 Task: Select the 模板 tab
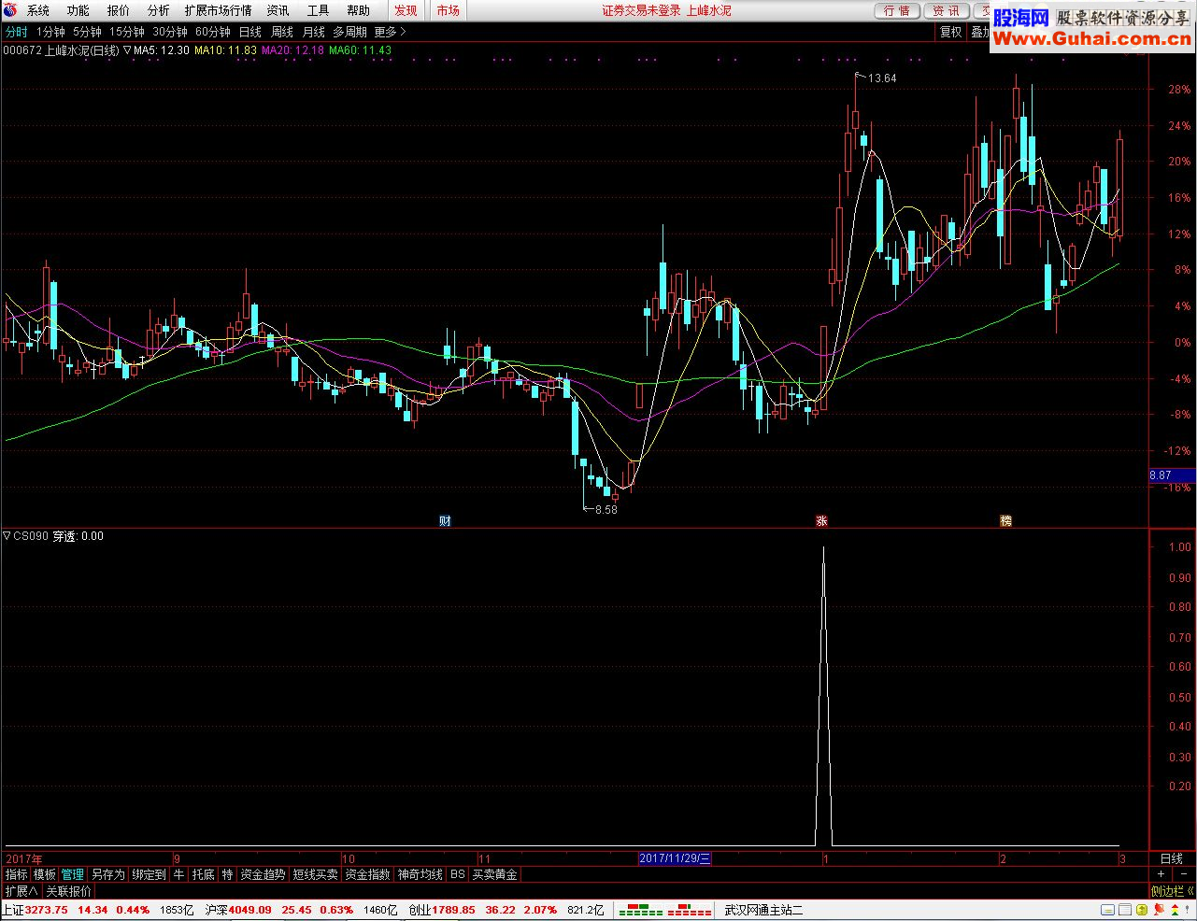pos(45,875)
